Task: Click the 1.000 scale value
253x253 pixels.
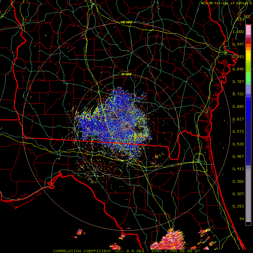Action: (238, 31)
